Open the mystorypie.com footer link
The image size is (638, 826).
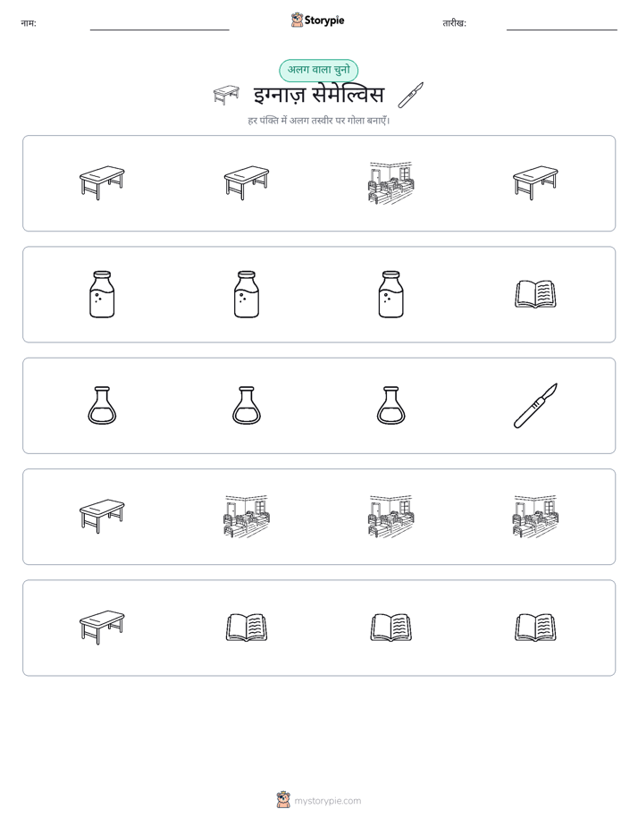[x=319, y=801]
